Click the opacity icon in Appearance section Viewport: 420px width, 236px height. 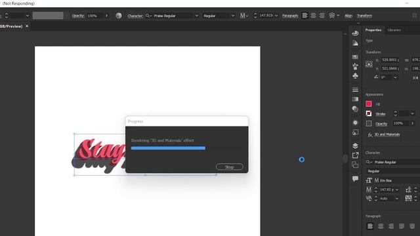pos(369,123)
